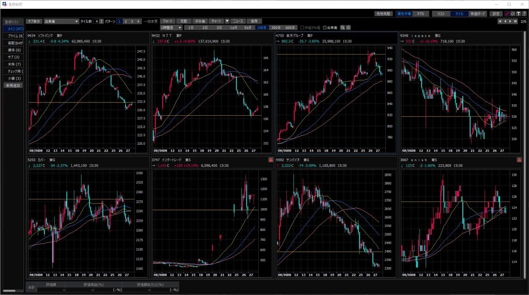Toggle the 終値3%幅 checkbox
Image resolution: width=529 pixels, height=295 pixels.
[302, 27]
